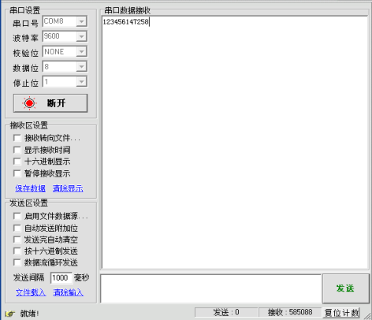Viewport: 372px width, 320px height.
Task: Click the green 发送 send button
Action: click(x=346, y=288)
